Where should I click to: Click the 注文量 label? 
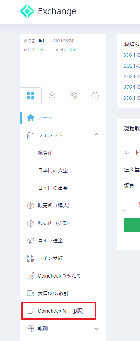[131, 169]
